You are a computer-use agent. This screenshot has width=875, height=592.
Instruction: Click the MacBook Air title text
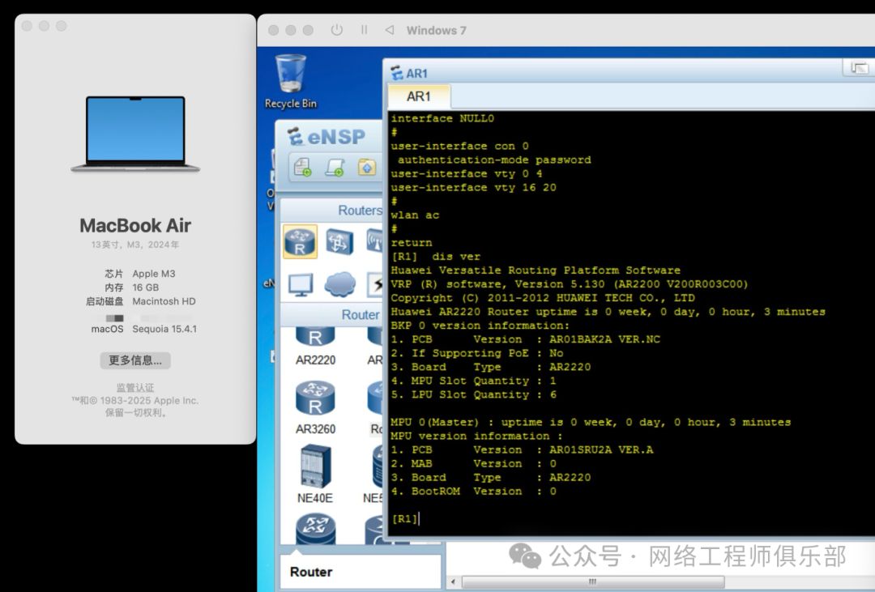(135, 225)
